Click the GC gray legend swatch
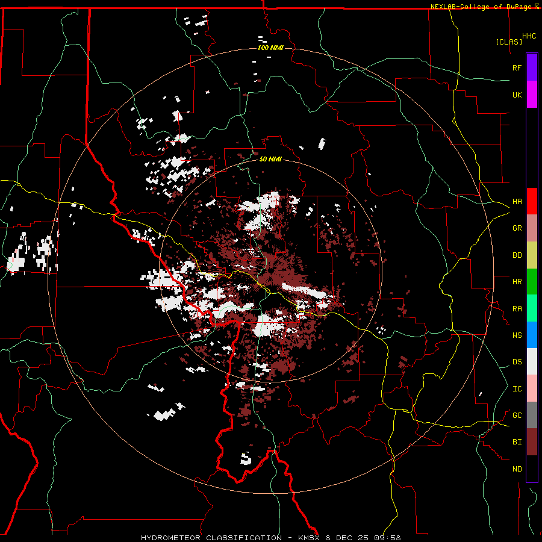This screenshot has width=542, height=542. [532, 415]
